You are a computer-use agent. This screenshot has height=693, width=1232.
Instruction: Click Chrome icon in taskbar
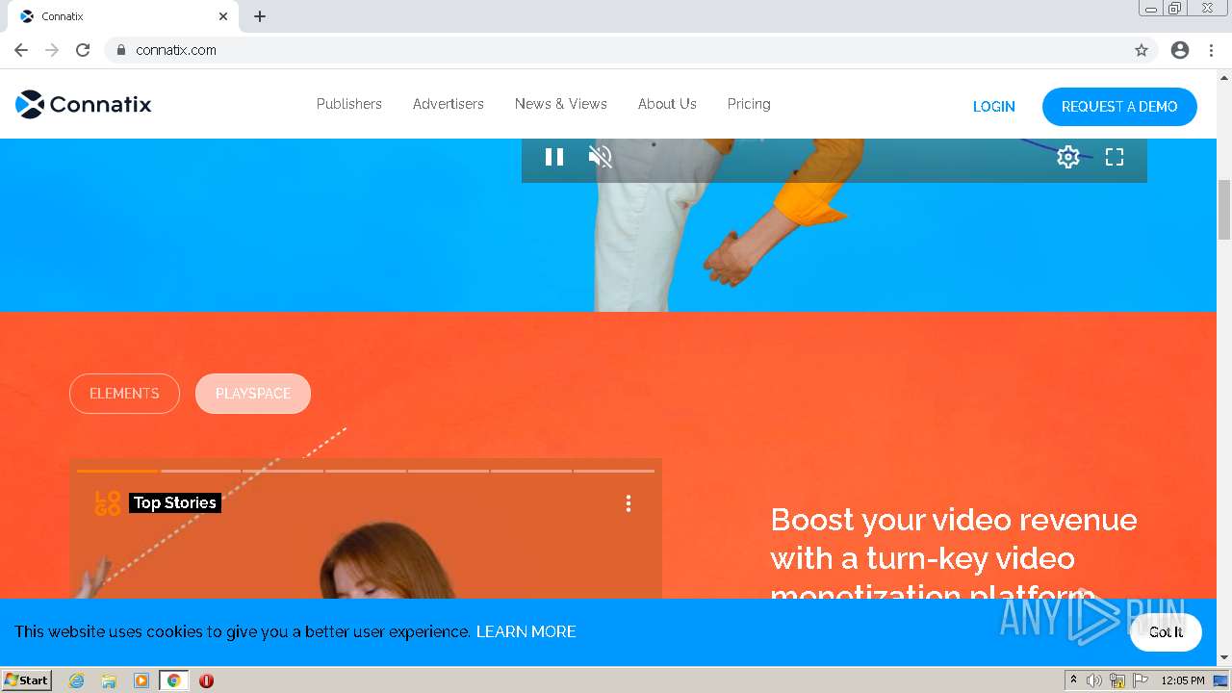(x=174, y=680)
